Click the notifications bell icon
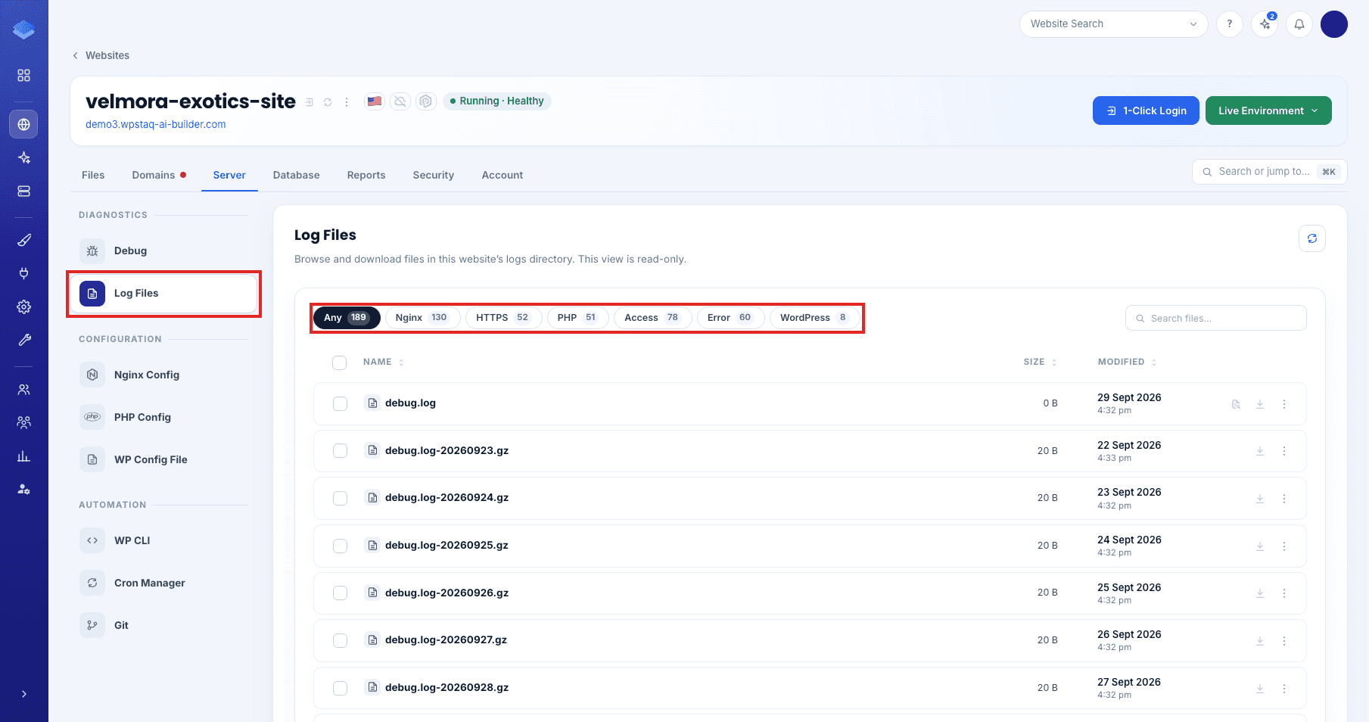This screenshot has width=1369, height=722. pyautogui.click(x=1299, y=24)
